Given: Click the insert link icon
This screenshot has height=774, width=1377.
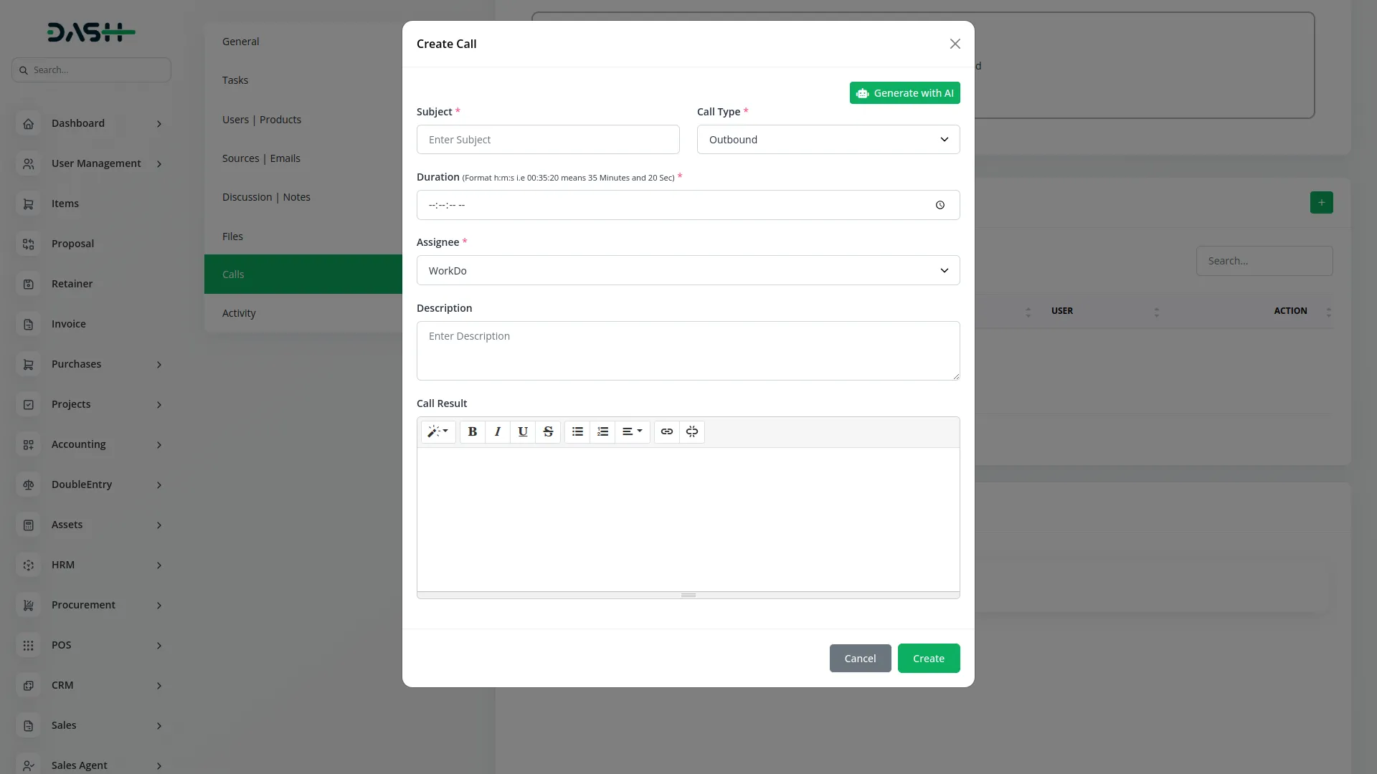Looking at the screenshot, I should pos(667,431).
